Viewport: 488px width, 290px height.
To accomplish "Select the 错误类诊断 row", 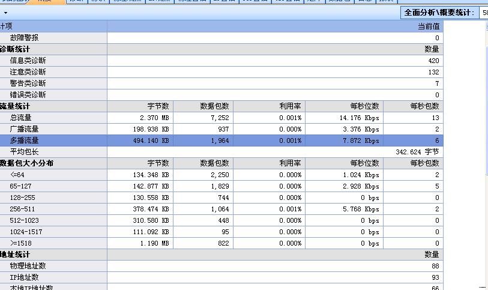I will pyautogui.click(x=28, y=95).
